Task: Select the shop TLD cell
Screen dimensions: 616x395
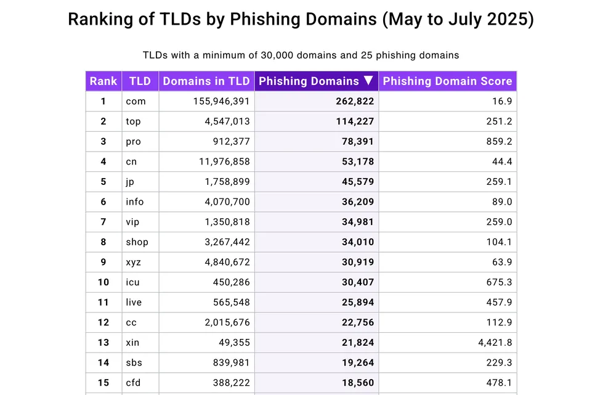Action: click(x=140, y=242)
